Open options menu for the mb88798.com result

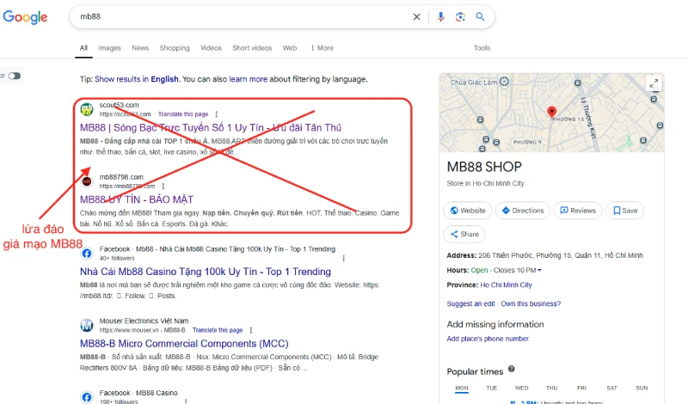click(163, 186)
